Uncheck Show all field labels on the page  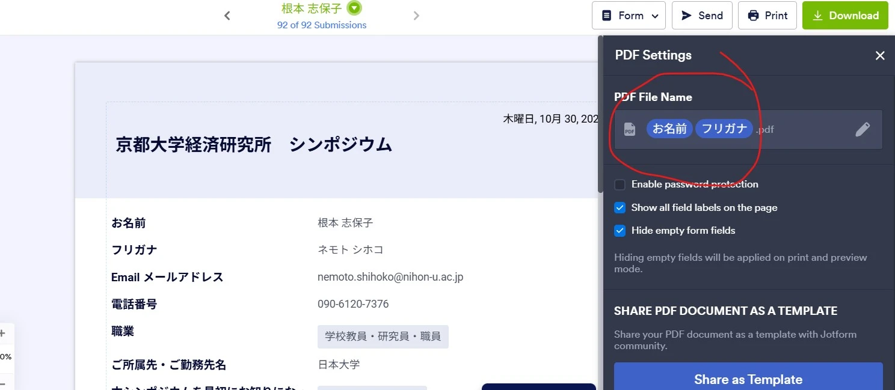[x=620, y=207]
